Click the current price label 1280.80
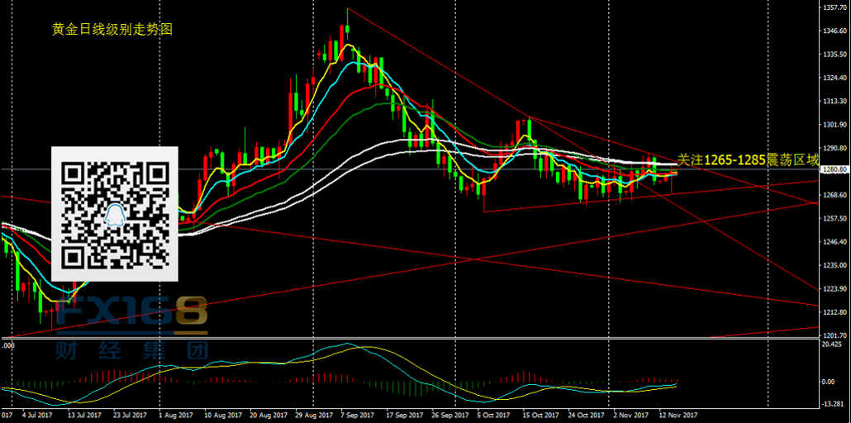The width and height of the screenshot is (851, 423). (836, 170)
